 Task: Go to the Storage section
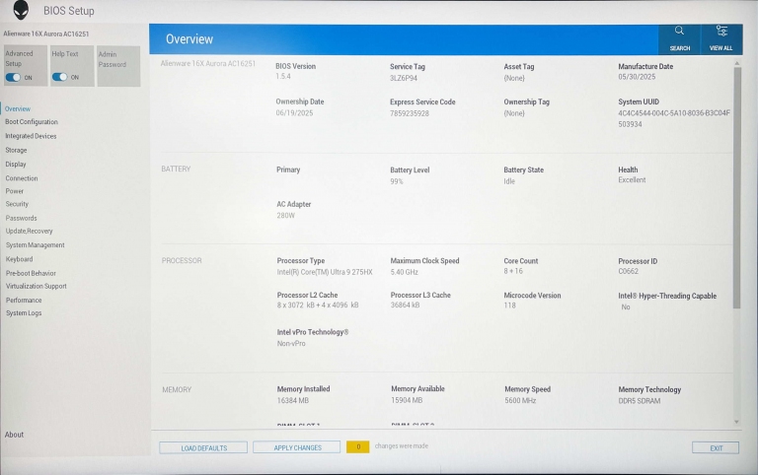tap(17, 150)
